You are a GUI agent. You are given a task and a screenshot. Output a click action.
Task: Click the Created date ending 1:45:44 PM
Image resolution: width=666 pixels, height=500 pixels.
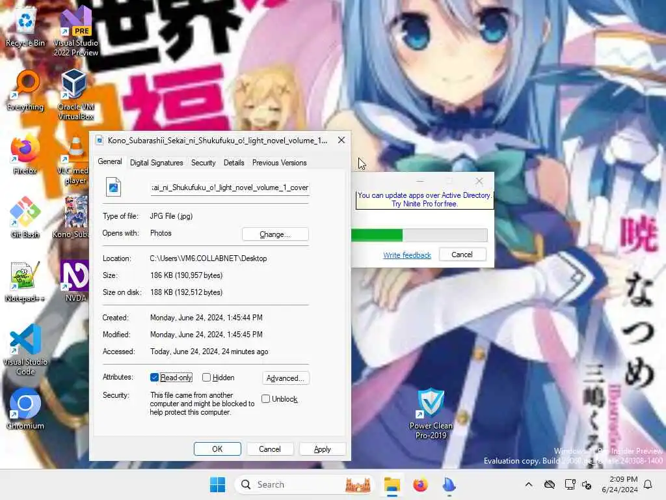point(206,318)
